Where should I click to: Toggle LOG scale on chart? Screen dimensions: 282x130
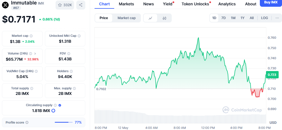(x=264, y=18)
